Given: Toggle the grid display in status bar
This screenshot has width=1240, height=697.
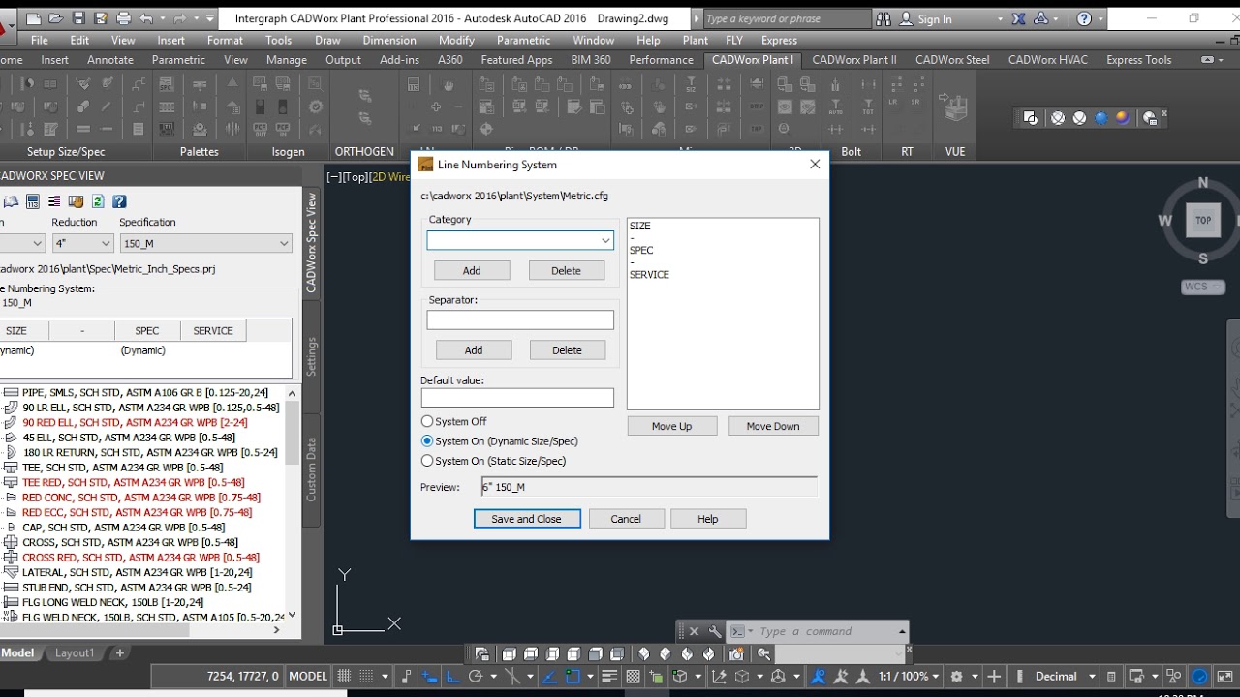Looking at the screenshot, I should (344, 677).
